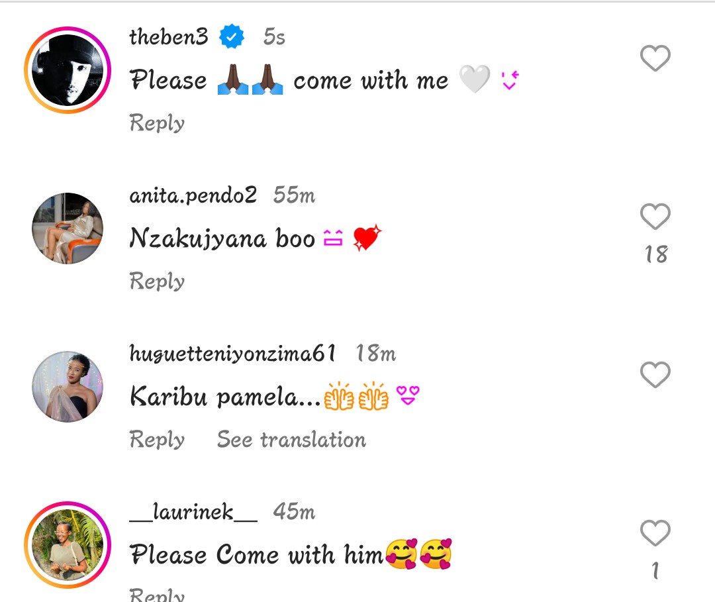Tap the heart on huguetteniyonzima61's comment

655,375
